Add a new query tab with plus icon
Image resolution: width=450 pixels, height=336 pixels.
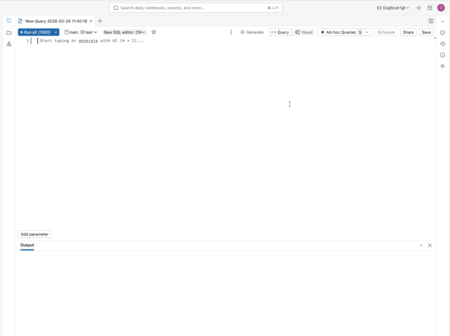click(100, 21)
